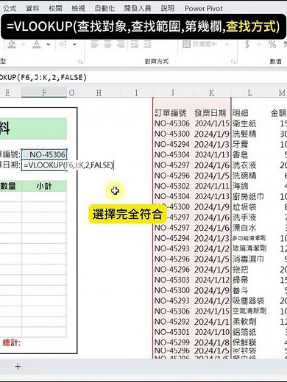Open the 資料 ribbon tab
287x382 pixels.
coord(32,8)
